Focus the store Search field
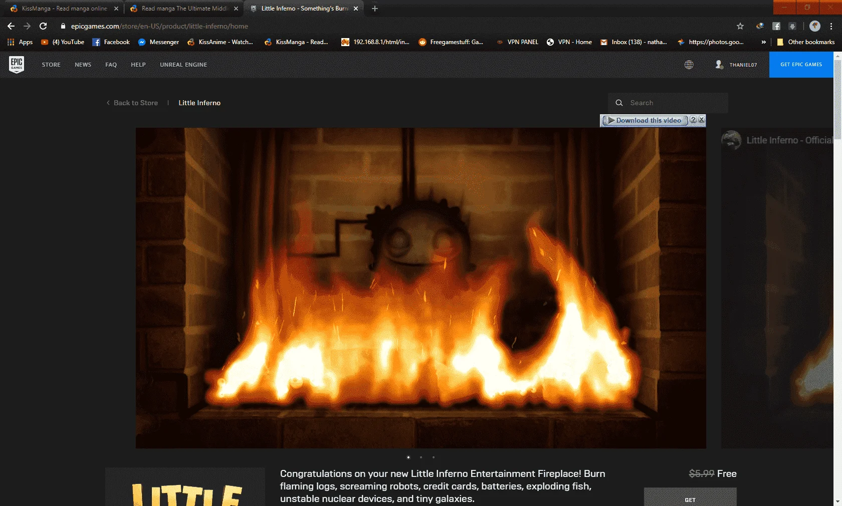 (668, 103)
